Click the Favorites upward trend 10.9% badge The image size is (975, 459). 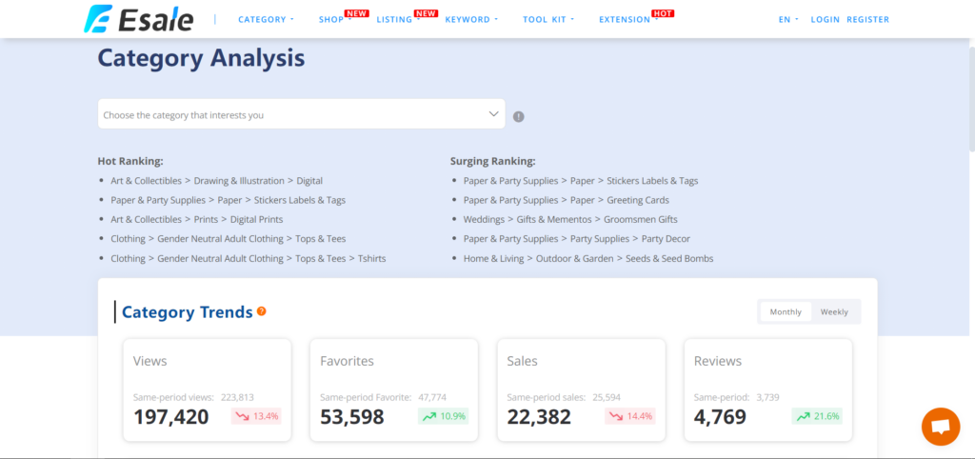(443, 416)
